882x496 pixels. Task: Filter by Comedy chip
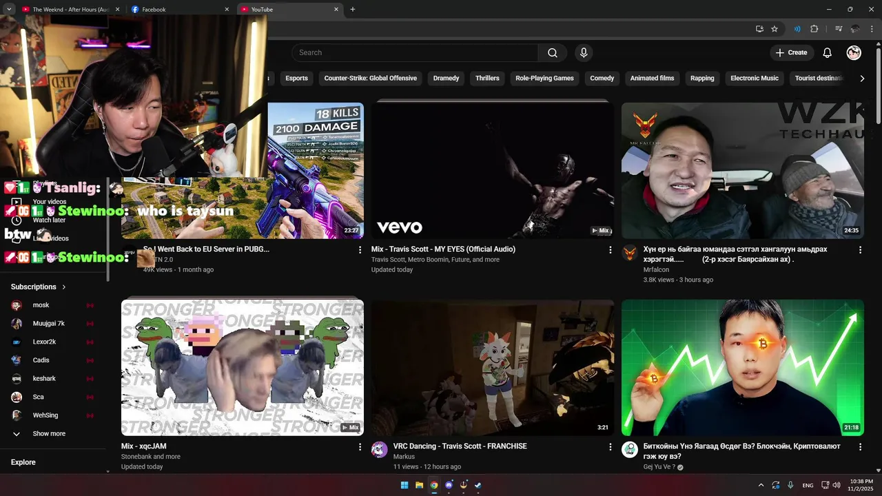point(602,79)
